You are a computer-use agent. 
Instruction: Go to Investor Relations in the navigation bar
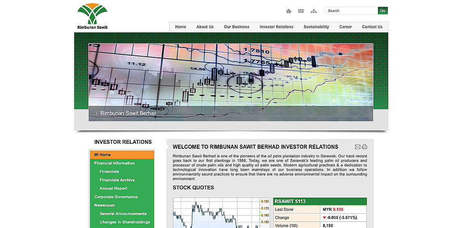pos(276,27)
